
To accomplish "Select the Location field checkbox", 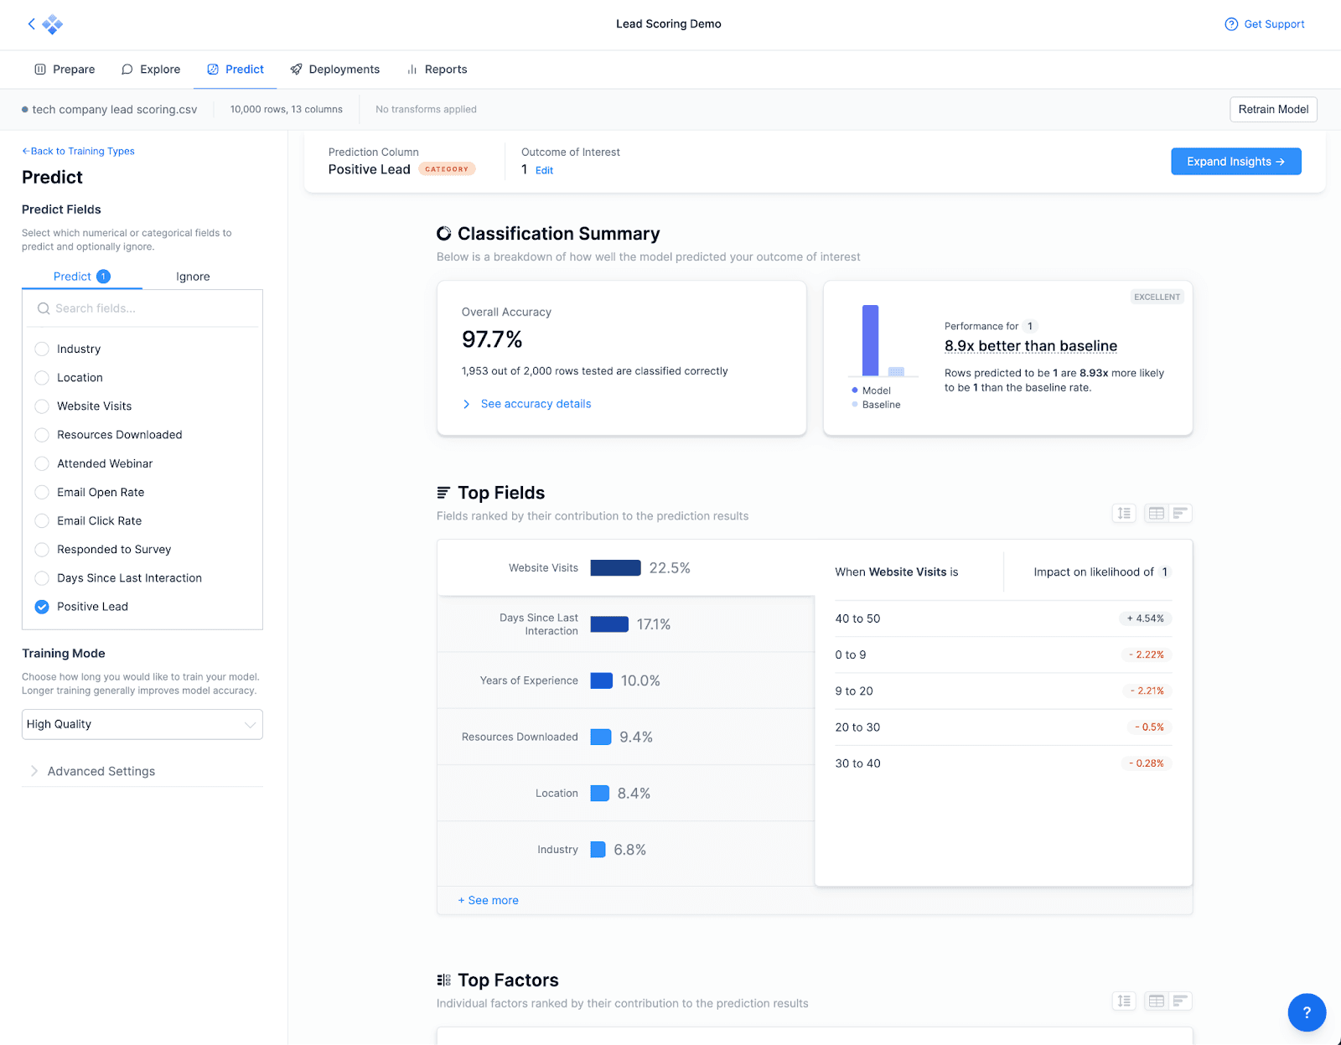I will click(42, 378).
